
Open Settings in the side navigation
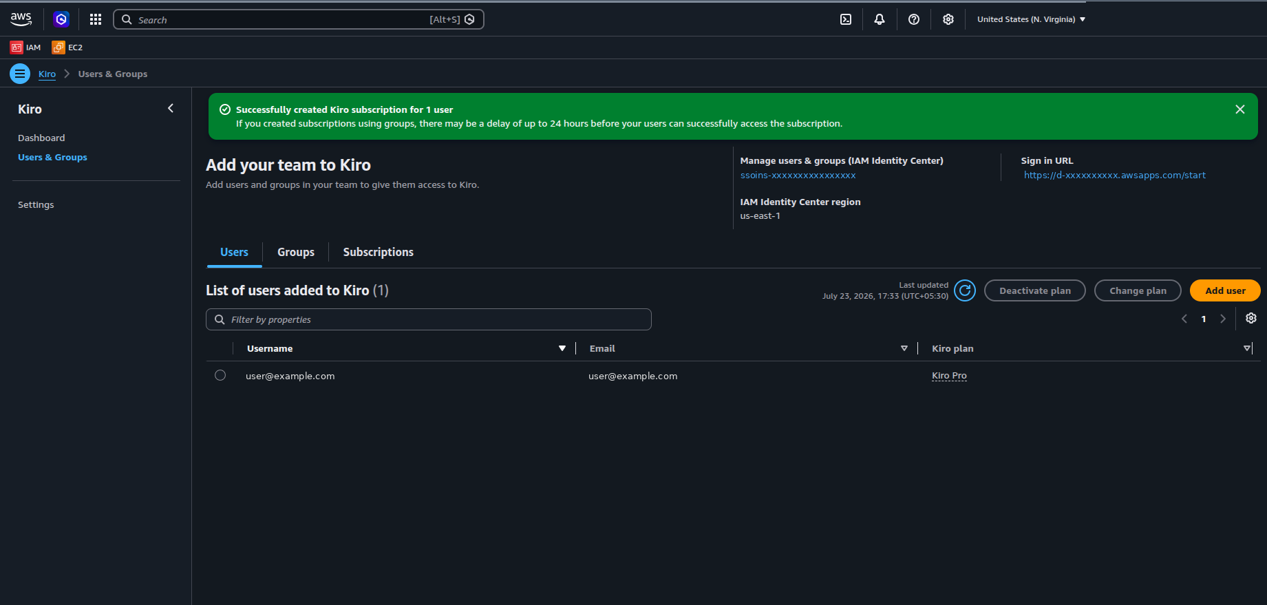click(x=36, y=204)
